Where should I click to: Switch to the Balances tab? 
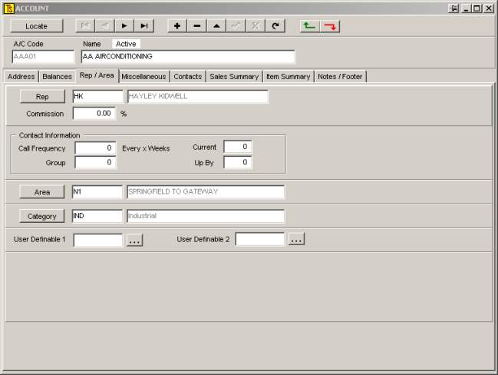[x=57, y=77]
